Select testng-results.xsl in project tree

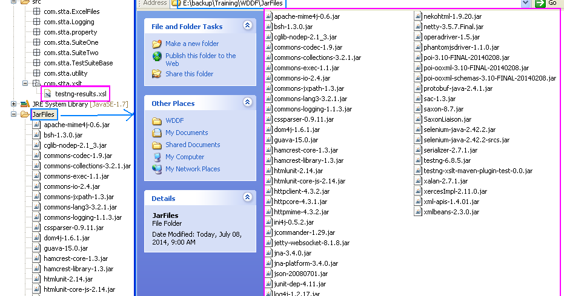81,94
